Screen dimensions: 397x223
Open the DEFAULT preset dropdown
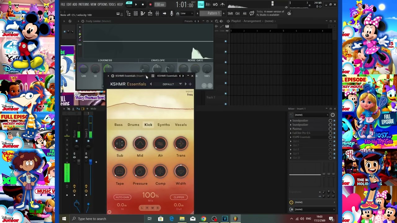click(x=172, y=84)
